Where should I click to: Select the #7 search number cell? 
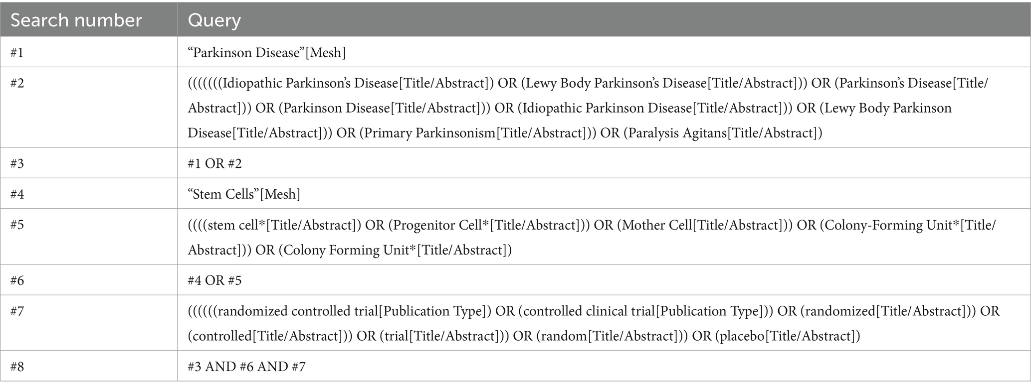(x=17, y=311)
